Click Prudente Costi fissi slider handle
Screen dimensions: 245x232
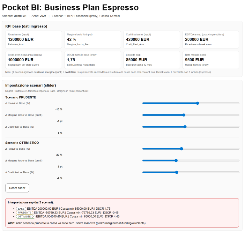pyautogui.click(x=185, y=127)
